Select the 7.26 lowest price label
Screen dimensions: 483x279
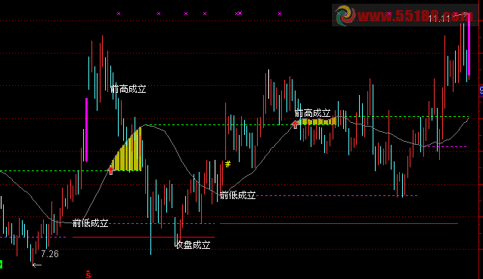click(x=50, y=254)
